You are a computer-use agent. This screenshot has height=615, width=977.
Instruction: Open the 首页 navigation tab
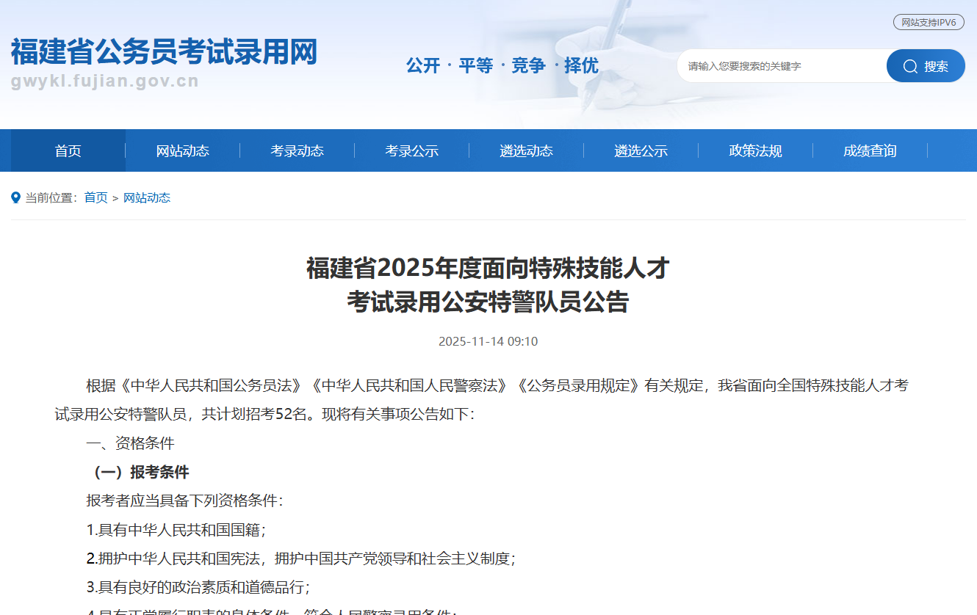(68, 150)
